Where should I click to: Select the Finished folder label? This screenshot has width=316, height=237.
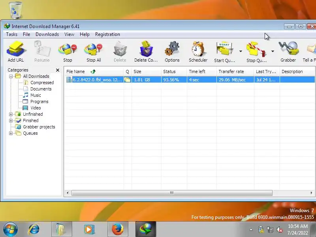pos(31,120)
